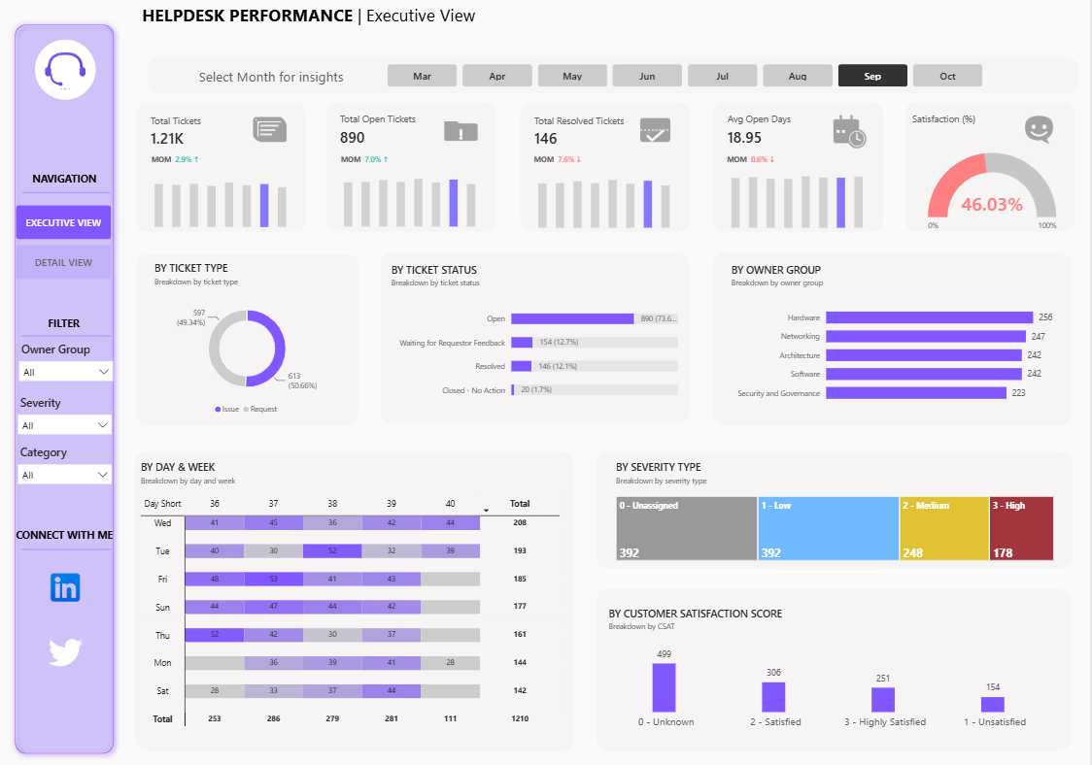
Task: Click the Issue segment of donut chart
Action: coord(280,349)
